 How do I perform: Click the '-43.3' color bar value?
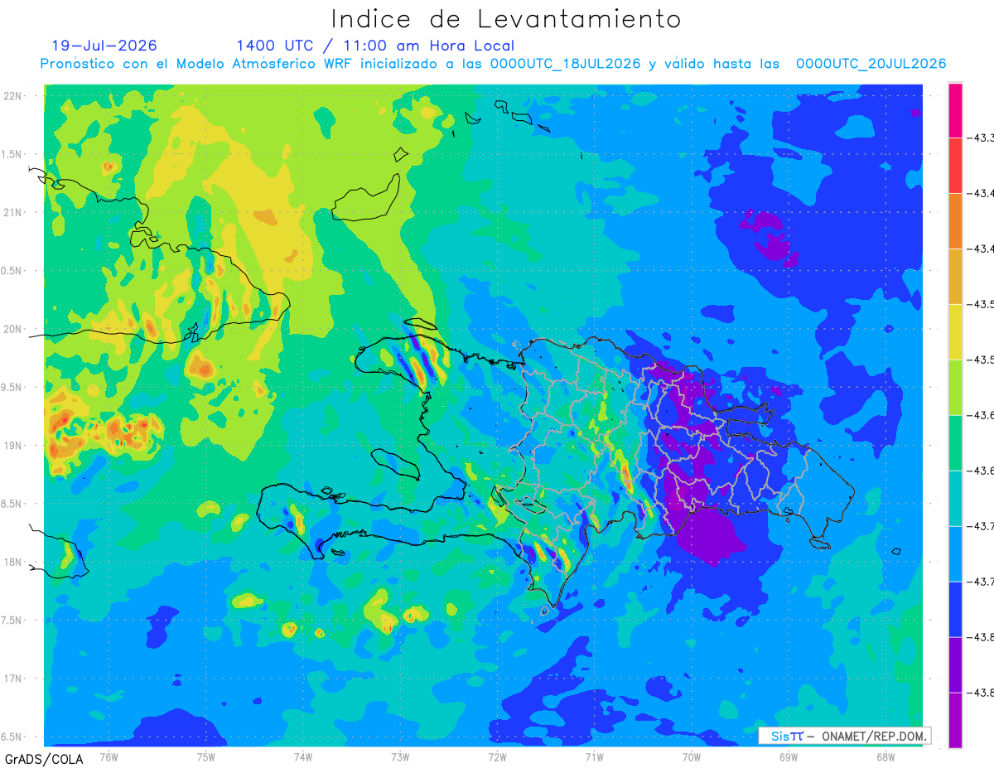(981, 138)
